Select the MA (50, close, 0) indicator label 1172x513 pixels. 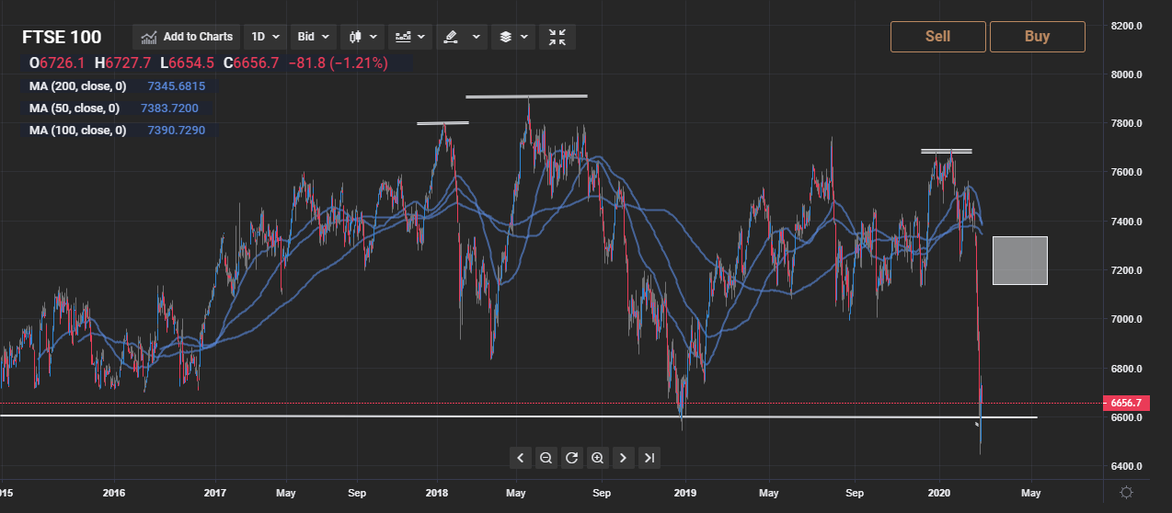click(x=74, y=108)
